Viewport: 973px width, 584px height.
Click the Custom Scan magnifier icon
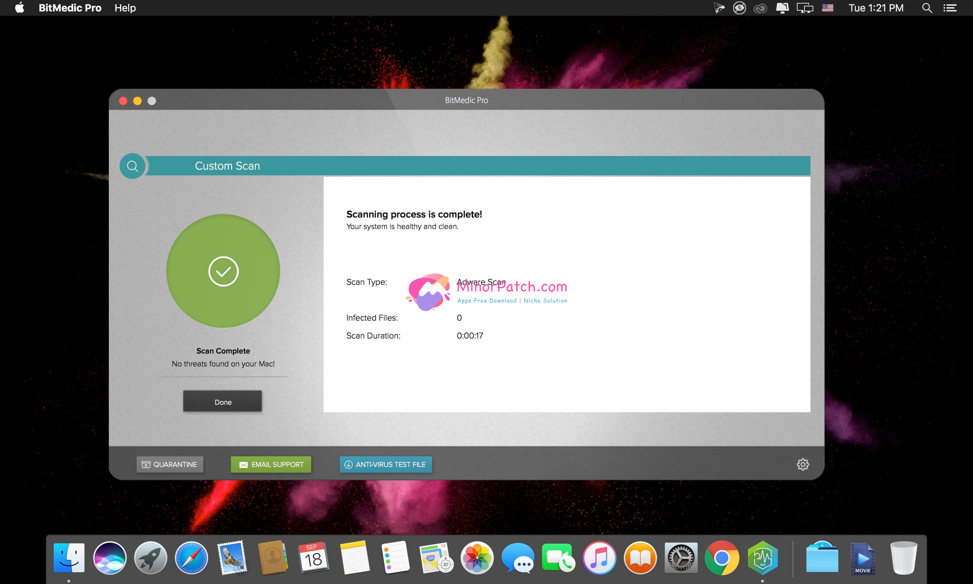132,166
